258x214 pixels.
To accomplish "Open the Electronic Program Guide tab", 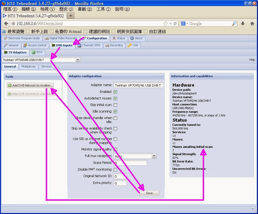I will pyautogui.click(x=22, y=38).
